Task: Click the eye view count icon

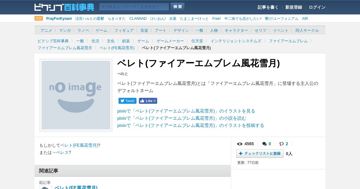Action: (x=240, y=144)
